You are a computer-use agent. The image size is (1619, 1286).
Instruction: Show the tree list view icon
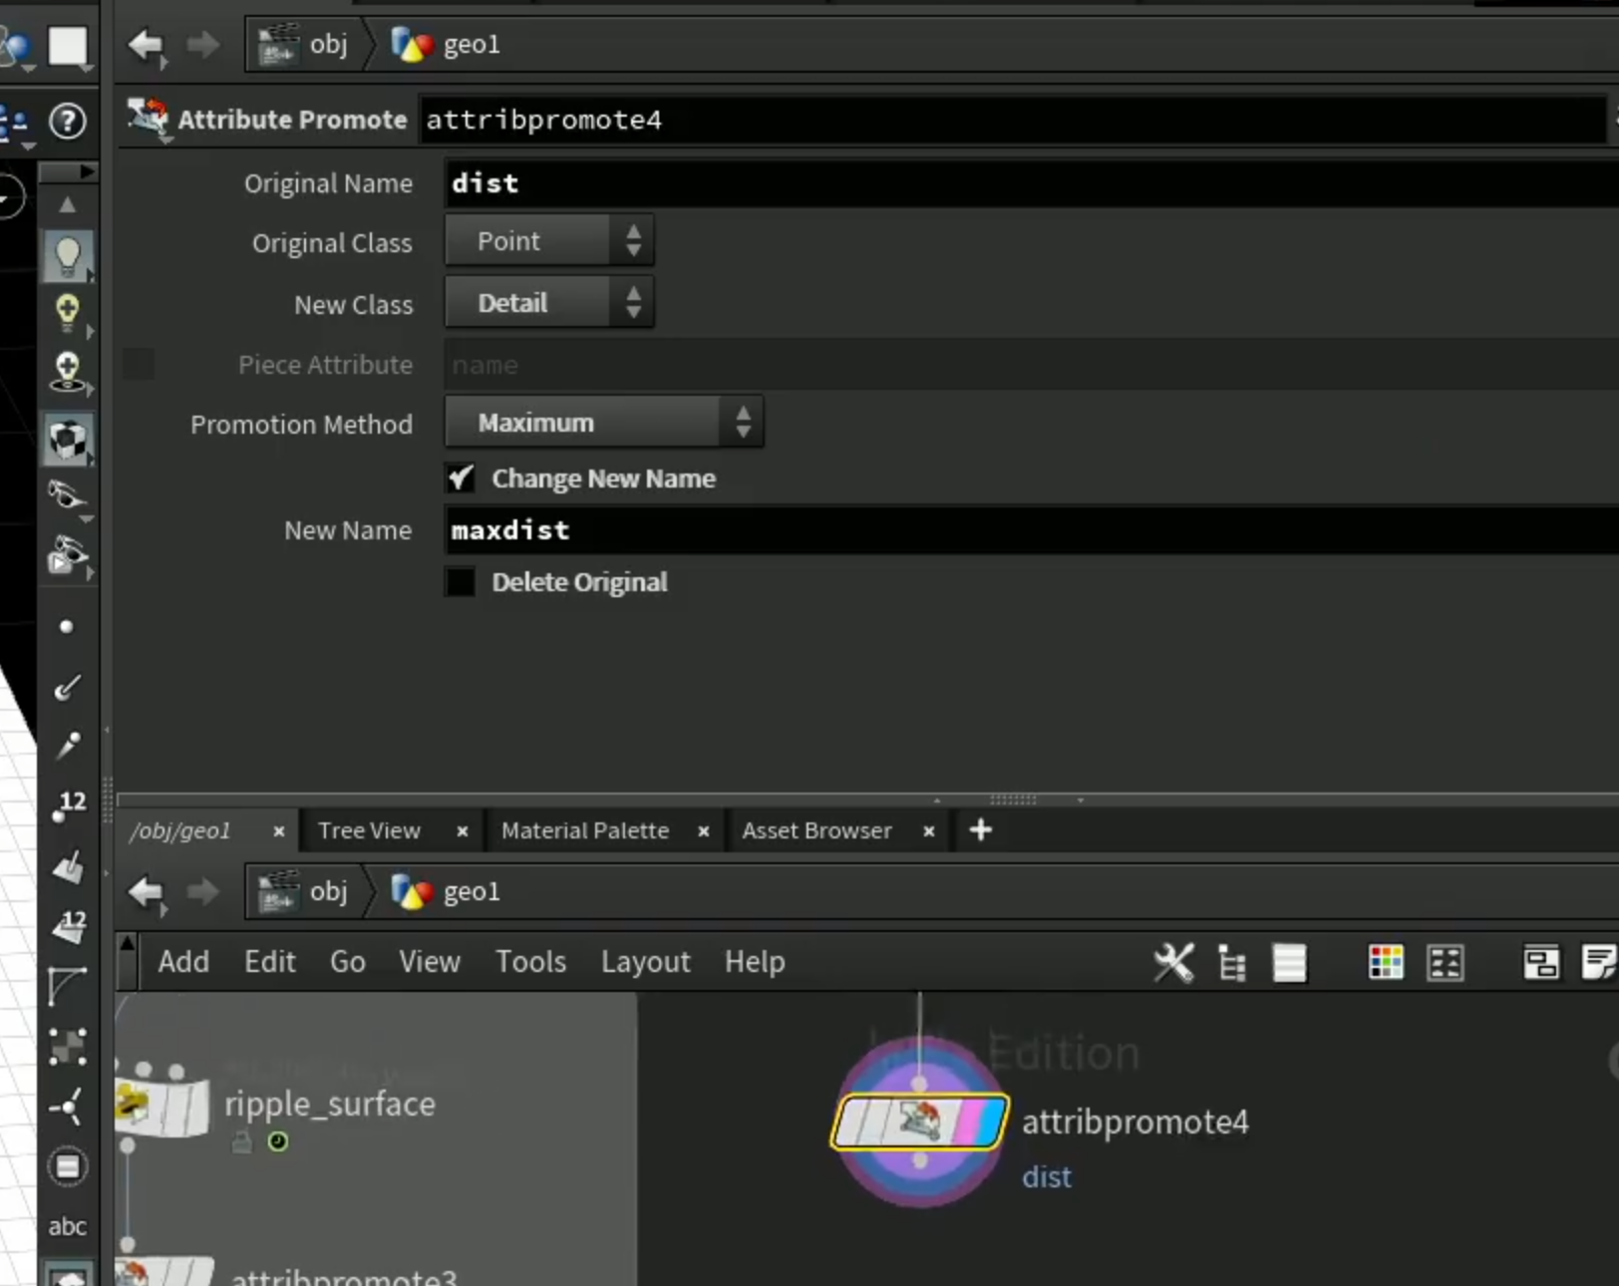click(x=1232, y=963)
